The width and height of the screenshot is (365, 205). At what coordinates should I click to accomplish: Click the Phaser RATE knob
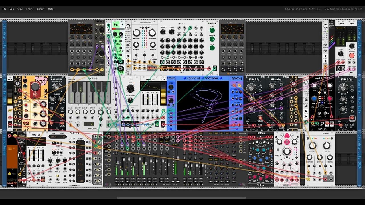(212, 30)
